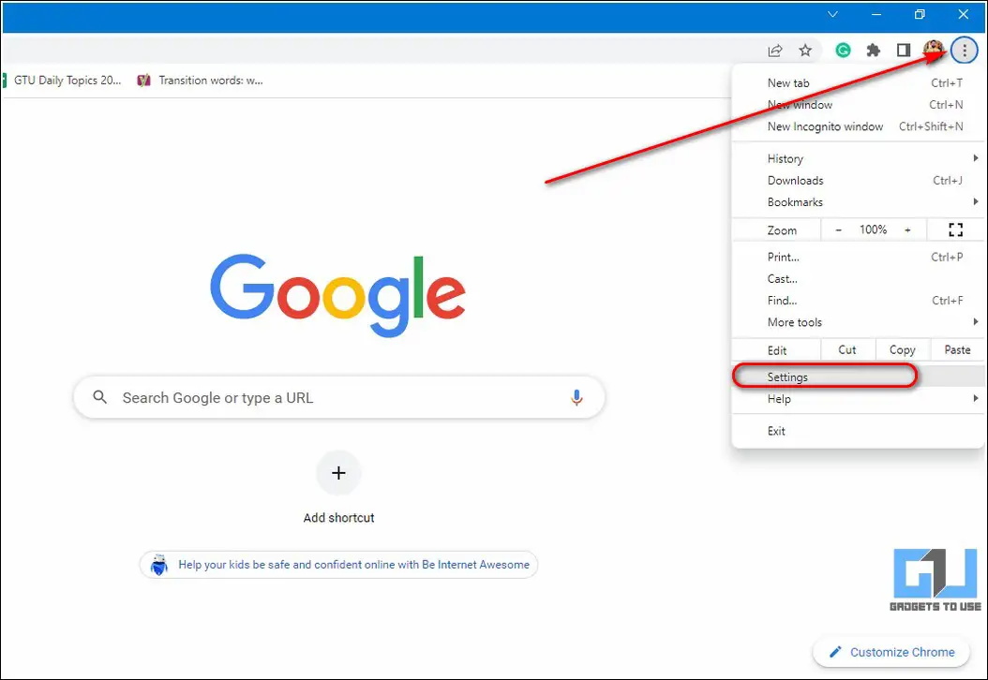Open Downloads from the menu
The width and height of the screenshot is (988, 680).
pos(858,181)
